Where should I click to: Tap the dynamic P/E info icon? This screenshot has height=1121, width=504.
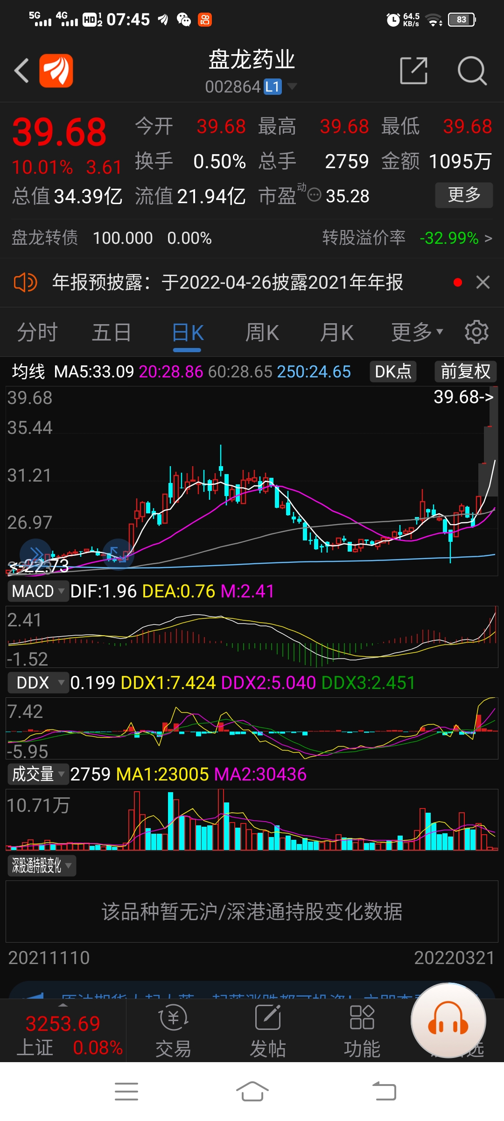[315, 195]
